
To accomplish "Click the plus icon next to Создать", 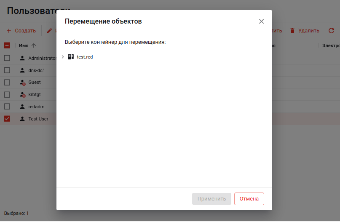I will coord(8,31).
